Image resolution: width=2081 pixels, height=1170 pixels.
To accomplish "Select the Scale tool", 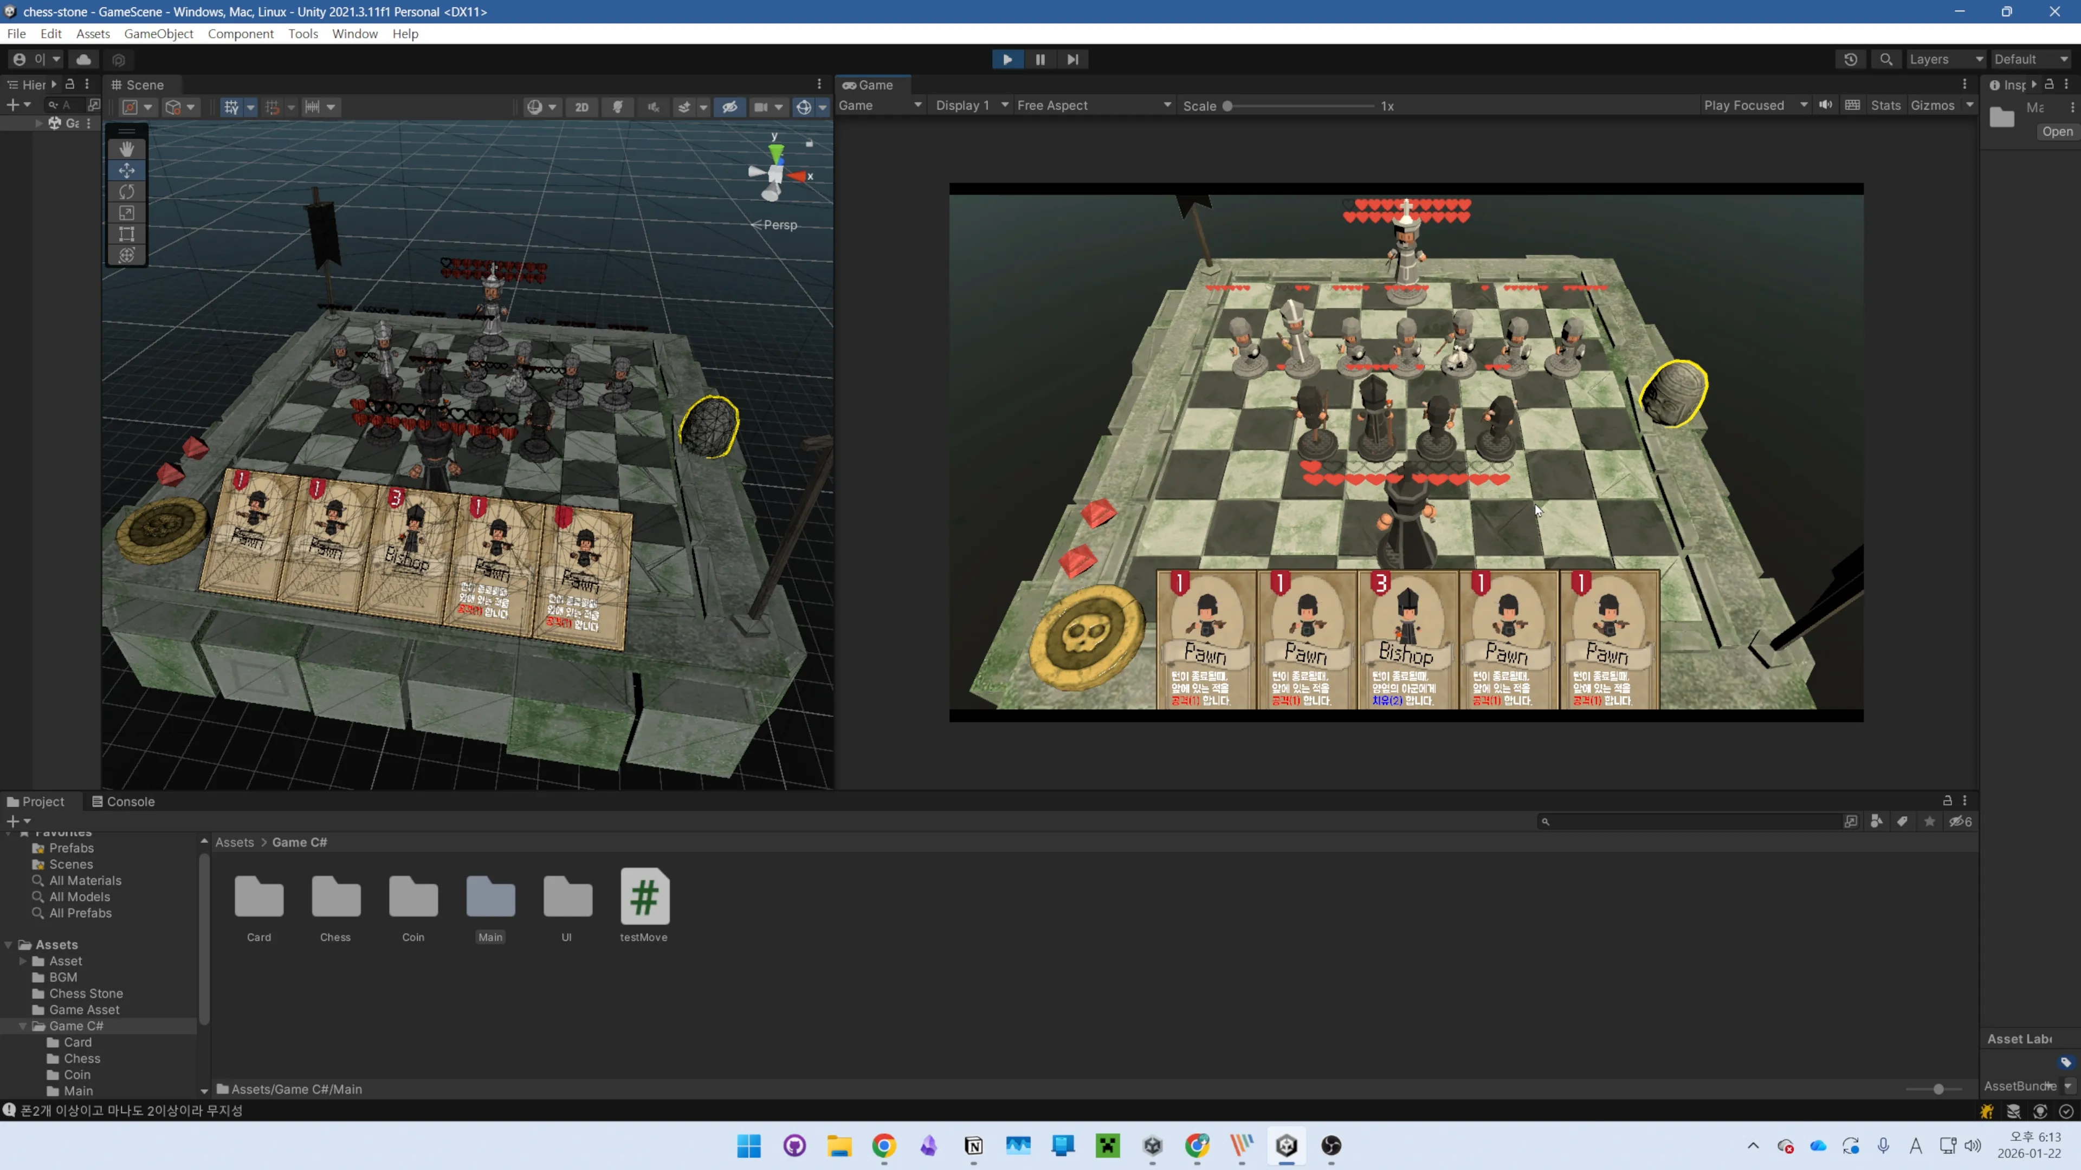I will tap(127, 212).
